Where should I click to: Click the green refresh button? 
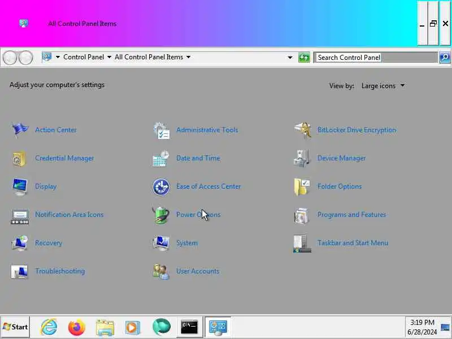pyautogui.click(x=304, y=58)
